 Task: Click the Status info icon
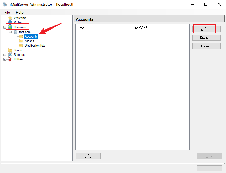(10, 22)
